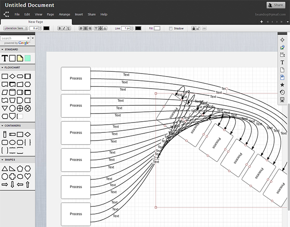Open the Liberation Sans font dropdown
The height and width of the screenshot is (227, 290).
tap(15, 28)
